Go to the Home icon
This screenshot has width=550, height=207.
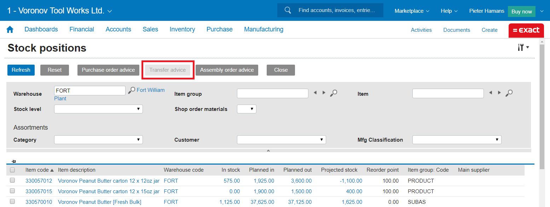coord(10,30)
